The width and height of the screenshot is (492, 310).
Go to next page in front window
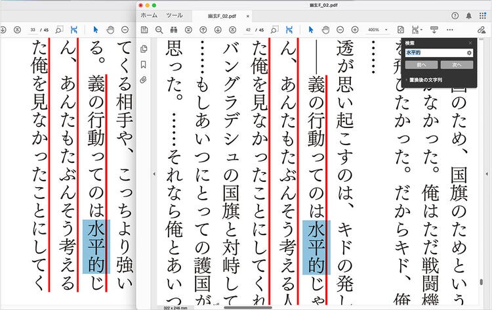218,30
